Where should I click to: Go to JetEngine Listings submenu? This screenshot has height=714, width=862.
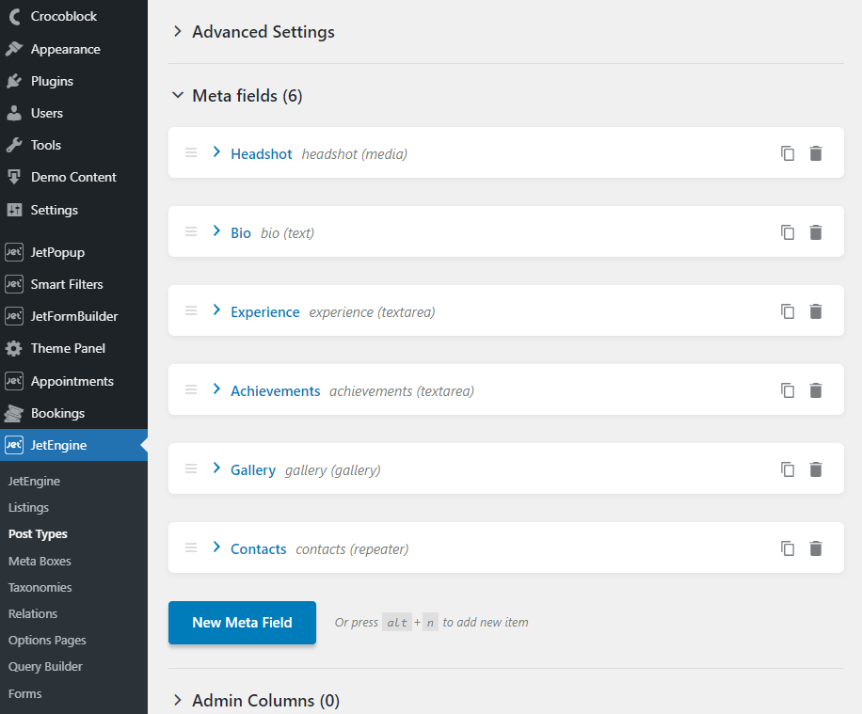point(28,507)
